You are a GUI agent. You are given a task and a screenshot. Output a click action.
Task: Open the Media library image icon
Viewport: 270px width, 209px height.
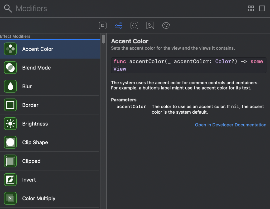[x=150, y=26]
